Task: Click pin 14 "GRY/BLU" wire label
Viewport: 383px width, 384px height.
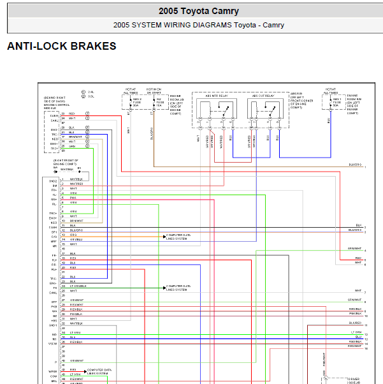Action: [x=76, y=239]
